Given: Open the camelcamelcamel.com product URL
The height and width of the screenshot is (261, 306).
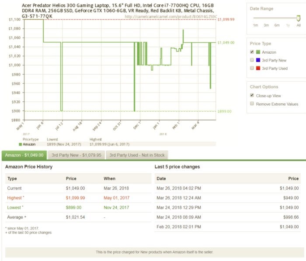Looking at the screenshot, I should (171, 17).
